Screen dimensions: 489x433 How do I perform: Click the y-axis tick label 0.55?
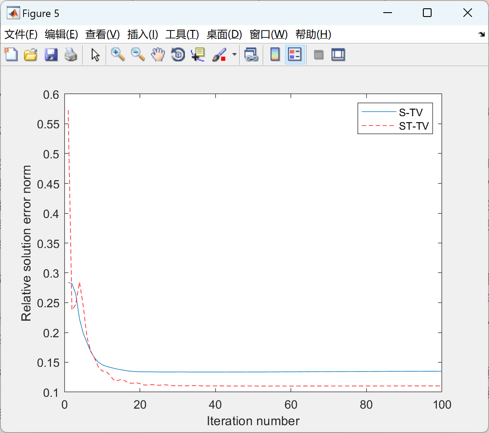tap(48, 124)
